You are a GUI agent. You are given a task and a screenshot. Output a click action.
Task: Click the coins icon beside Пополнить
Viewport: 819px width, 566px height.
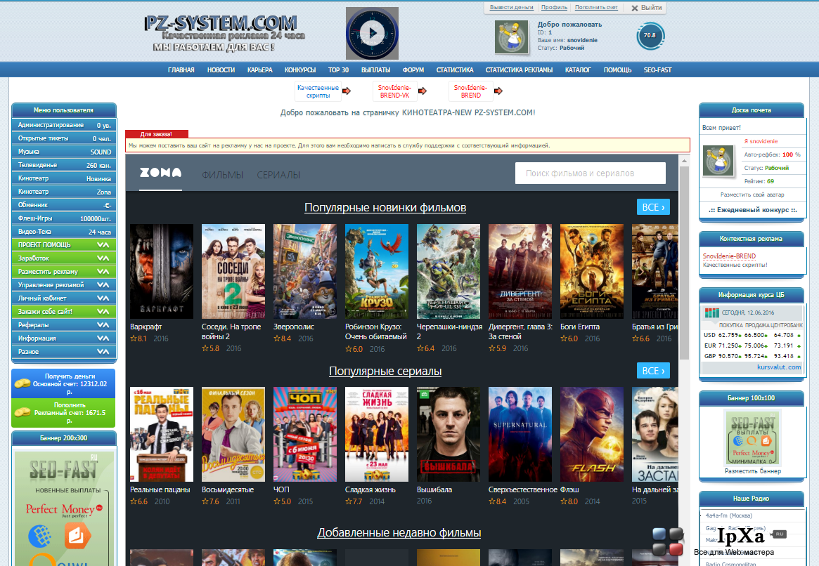[x=22, y=412]
